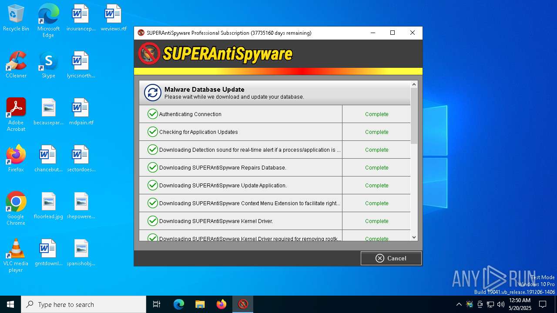Click the taskbar search box

[x=84, y=304]
